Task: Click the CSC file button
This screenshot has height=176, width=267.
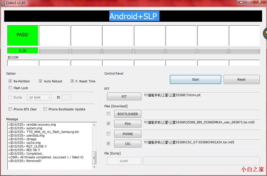Action: (x=128, y=144)
